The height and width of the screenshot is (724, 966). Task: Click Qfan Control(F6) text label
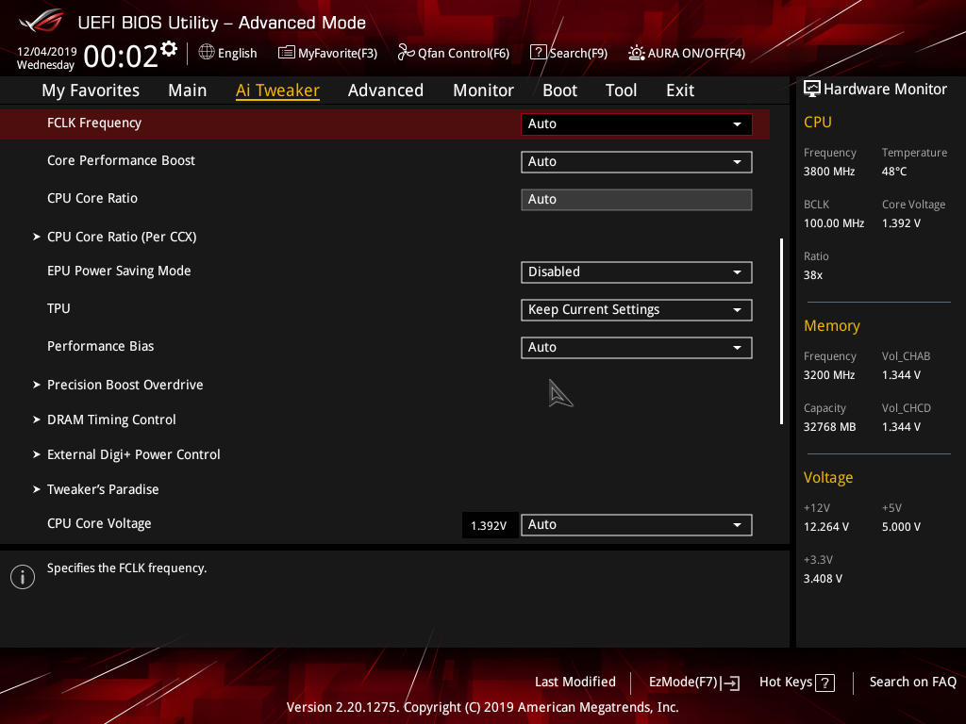(464, 54)
